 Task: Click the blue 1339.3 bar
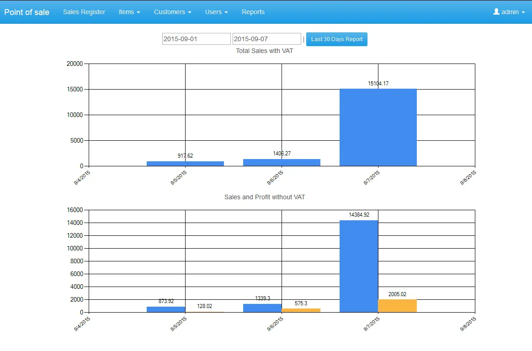pyautogui.click(x=262, y=308)
